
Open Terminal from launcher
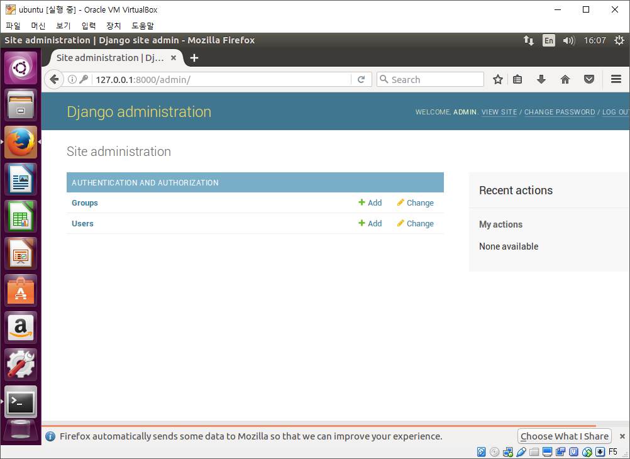point(21,402)
